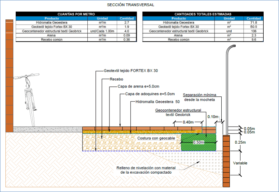
Task: Click the '0.10m' dimension
Action: pos(213,117)
